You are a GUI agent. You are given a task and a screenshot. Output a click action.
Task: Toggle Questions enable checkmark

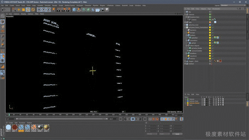tap(213, 56)
